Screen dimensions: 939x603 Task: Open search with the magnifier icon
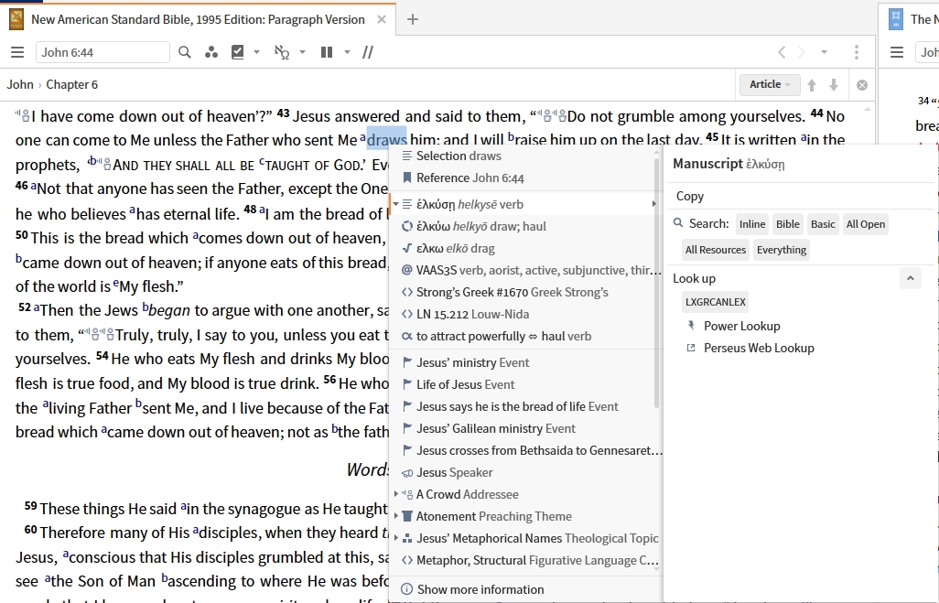[185, 53]
